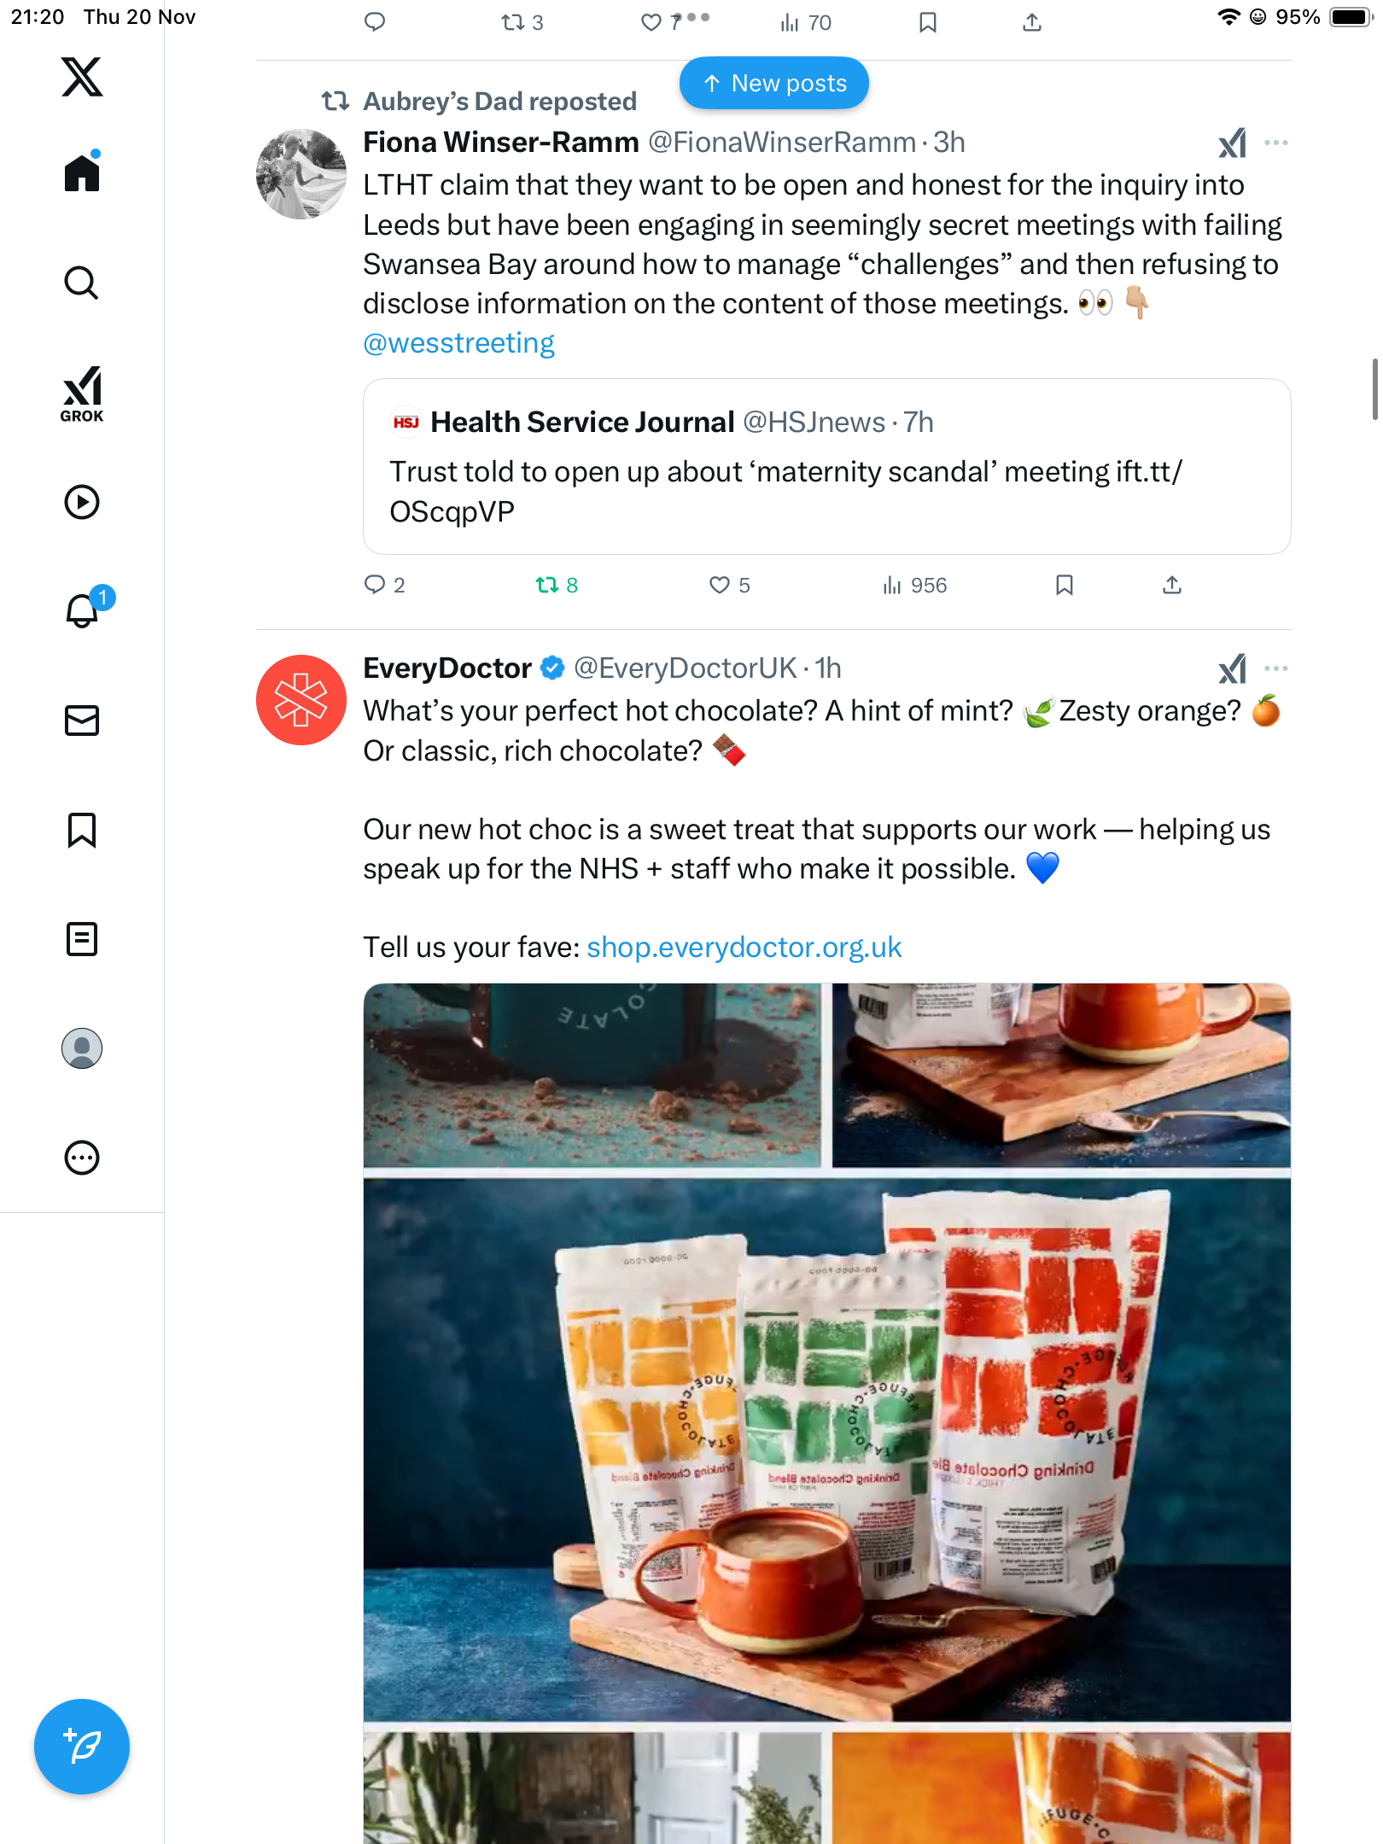Tap the New posts button
The width and height of the screenshot is (1383, 1844).
coord(773,84)
